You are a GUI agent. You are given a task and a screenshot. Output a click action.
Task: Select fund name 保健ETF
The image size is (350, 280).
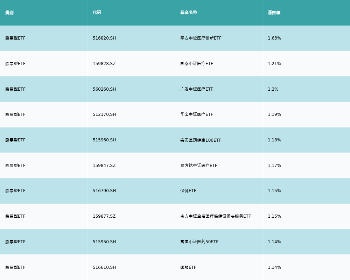point(188,191)
